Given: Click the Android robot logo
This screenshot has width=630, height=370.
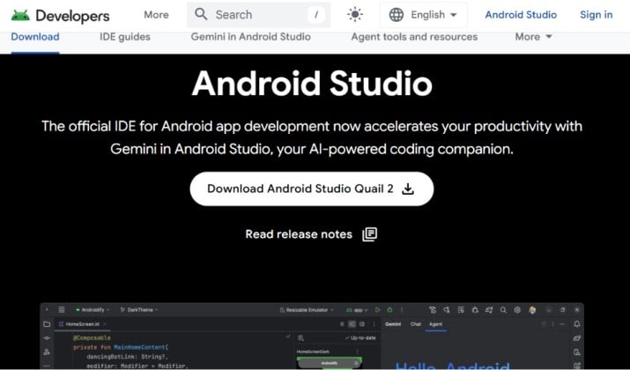Looking at the screenshot, I should (x=20, y=15).
